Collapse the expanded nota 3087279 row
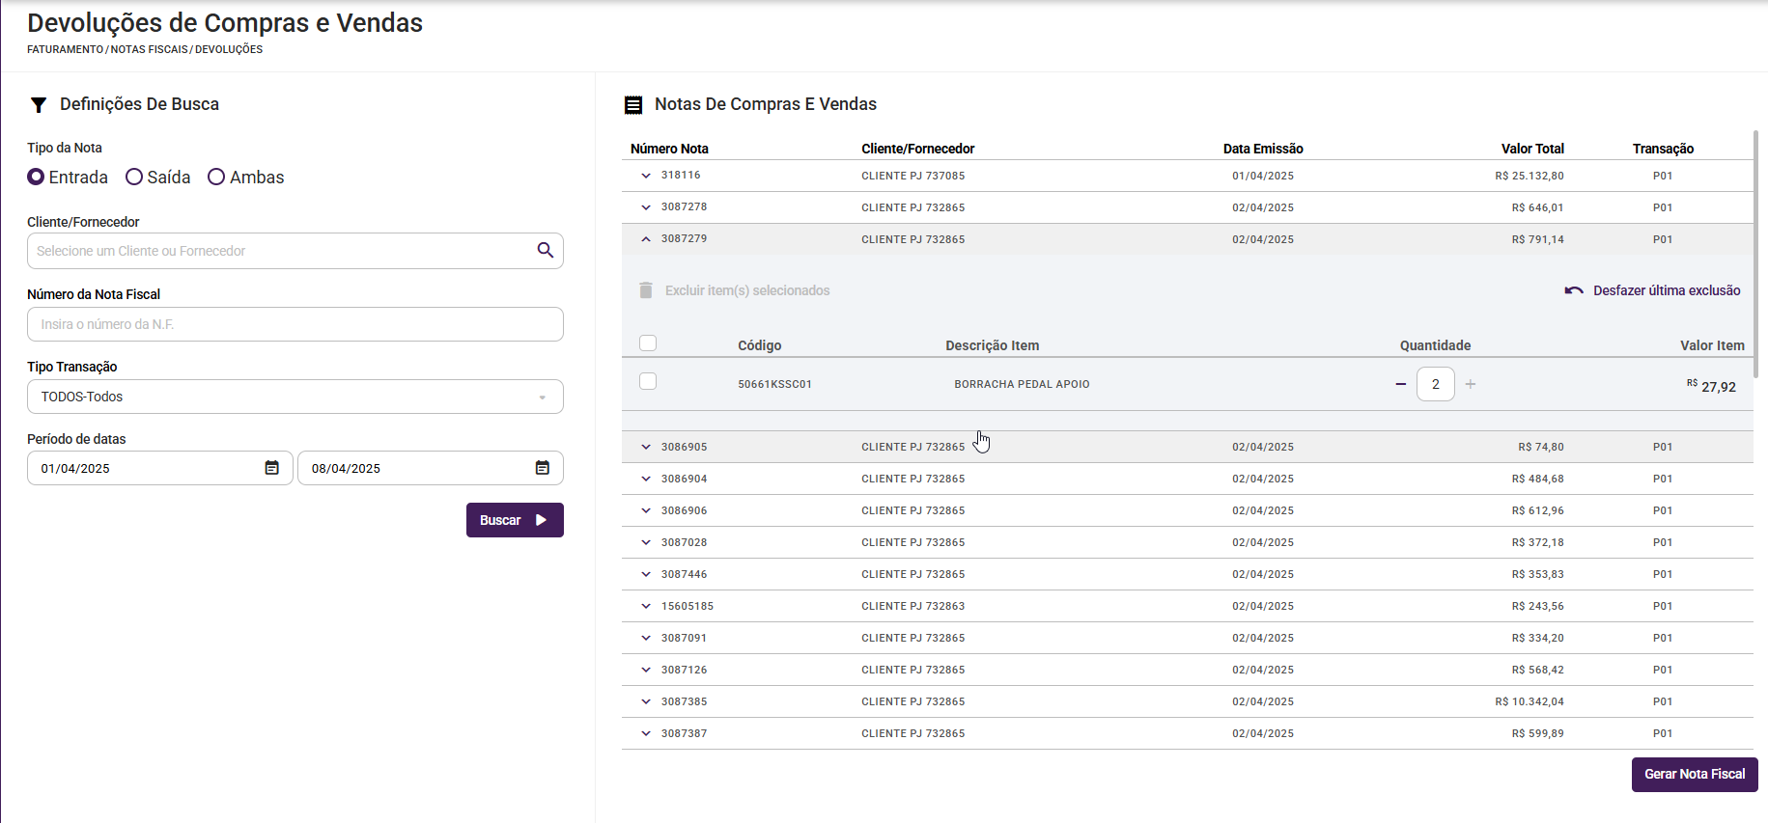This screenshot has width=1768, height=823. tap(646, 239)
